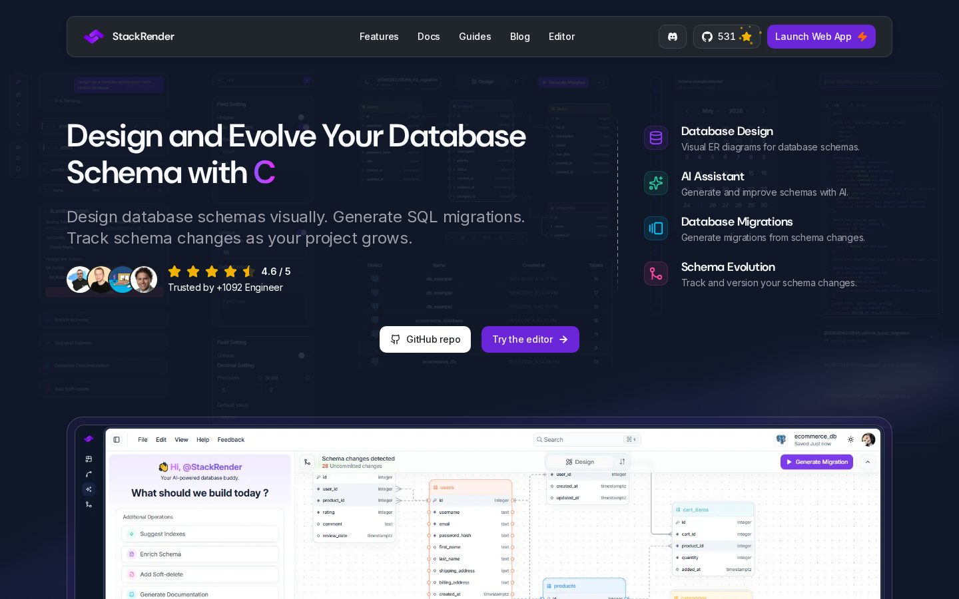Select the password_hash row in users table
959x599 pixels.
pos(472,536)
